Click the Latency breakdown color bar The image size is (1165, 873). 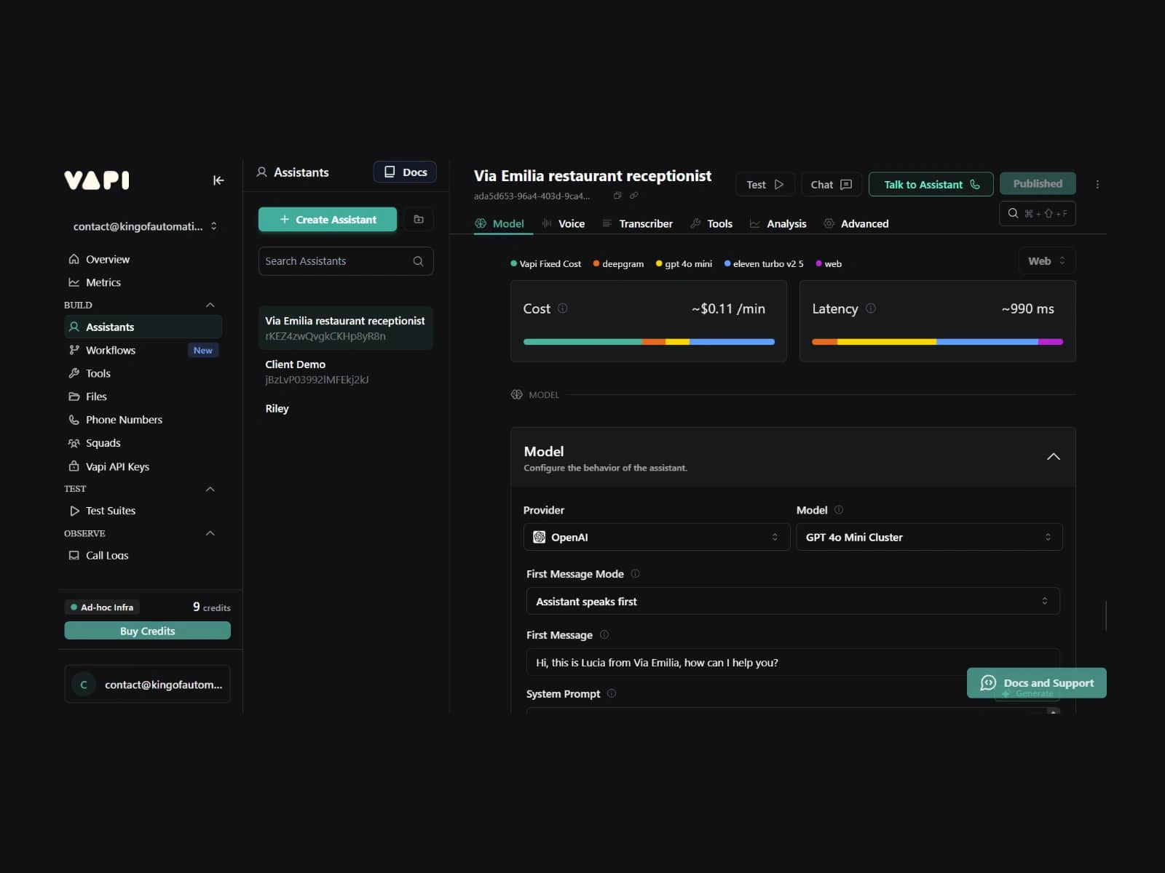coord(938,342)
